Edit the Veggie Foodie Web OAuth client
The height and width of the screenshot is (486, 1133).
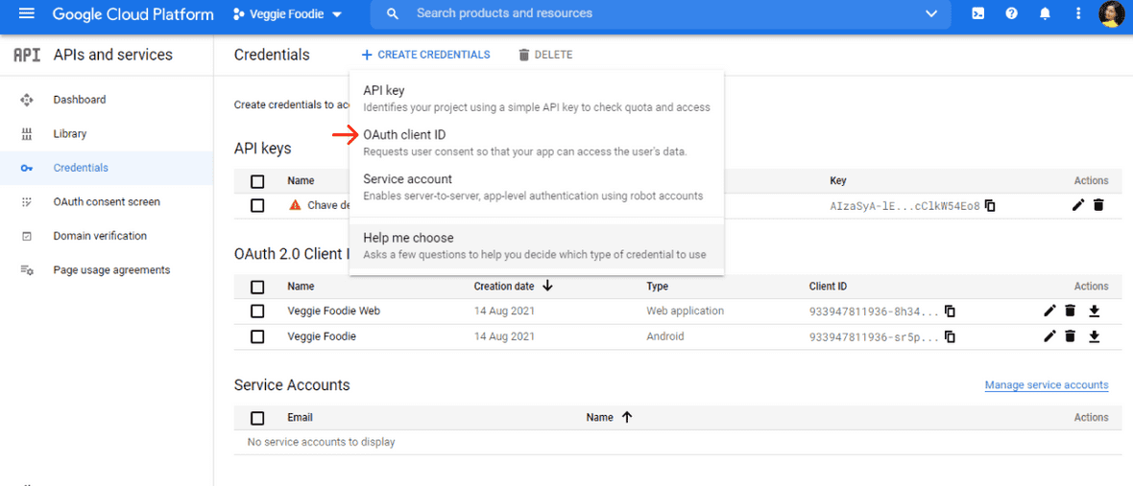1049,311
